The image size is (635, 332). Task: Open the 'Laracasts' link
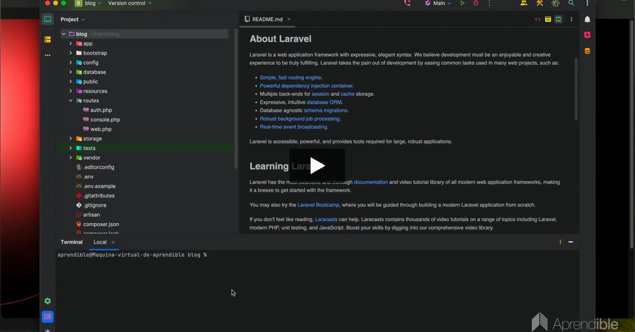[x=326, y=219]
